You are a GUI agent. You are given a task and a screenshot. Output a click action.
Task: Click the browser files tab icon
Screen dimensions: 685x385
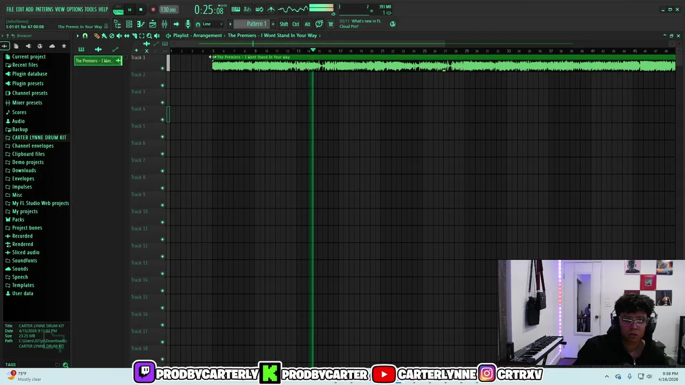point(16,46)
